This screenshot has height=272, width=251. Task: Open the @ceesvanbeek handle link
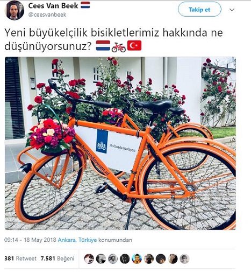[47, 15]
